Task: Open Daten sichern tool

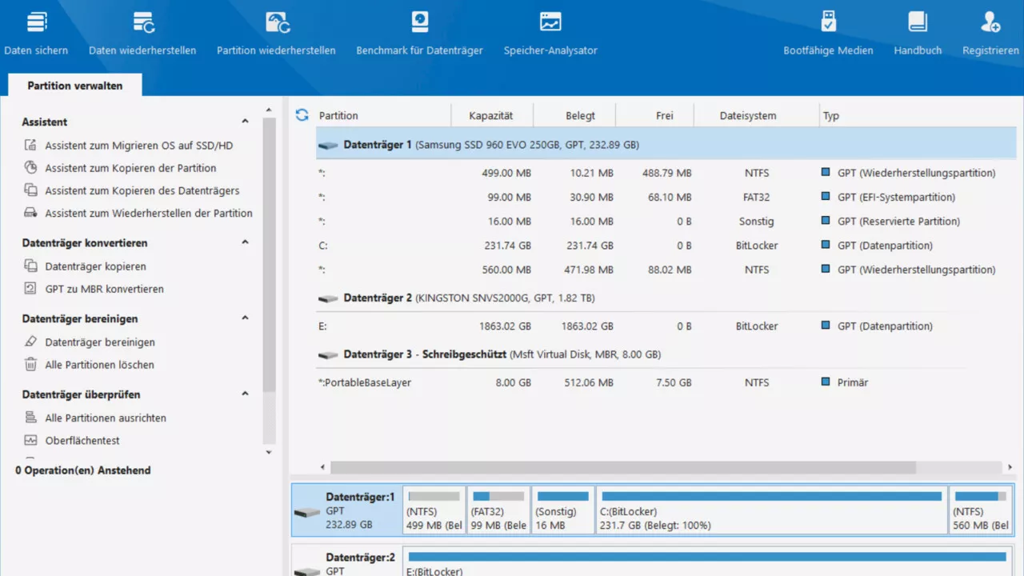Action: point(36,33)
